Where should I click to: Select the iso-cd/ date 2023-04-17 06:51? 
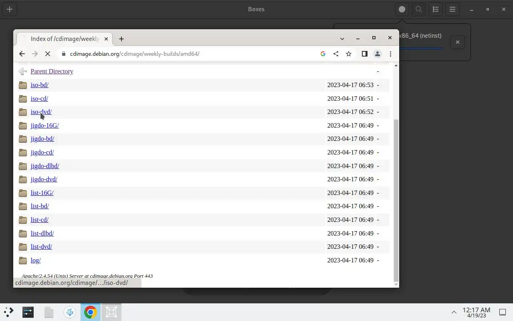[x=350, y=99]
